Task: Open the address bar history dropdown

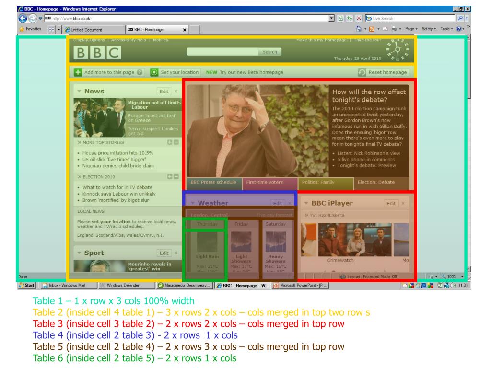Action: [x=332, y=19]
